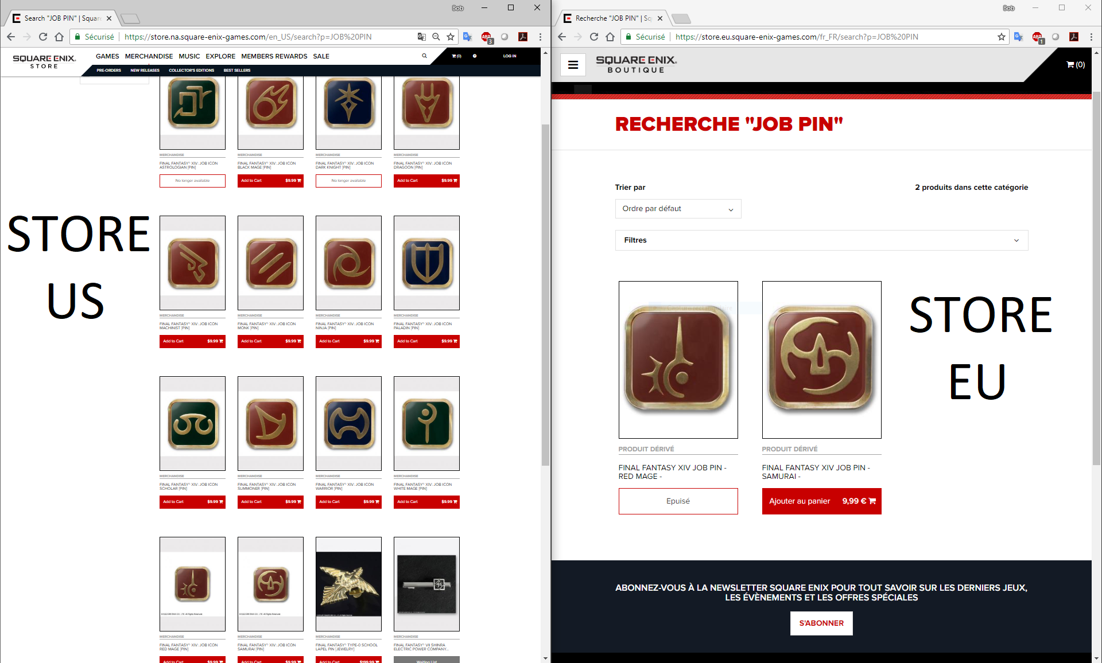Open the Merchandise menu
Image resolution: width=1102 pixels, height=663 pixels.
click(x=149, y=56)
